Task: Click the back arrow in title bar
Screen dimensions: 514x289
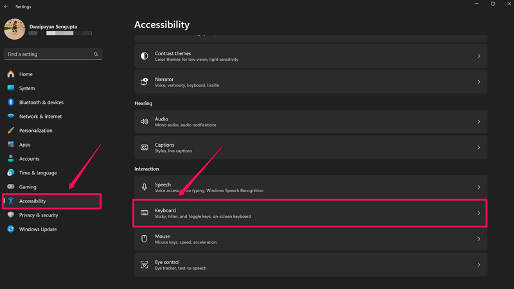Action: pos(6,5)
